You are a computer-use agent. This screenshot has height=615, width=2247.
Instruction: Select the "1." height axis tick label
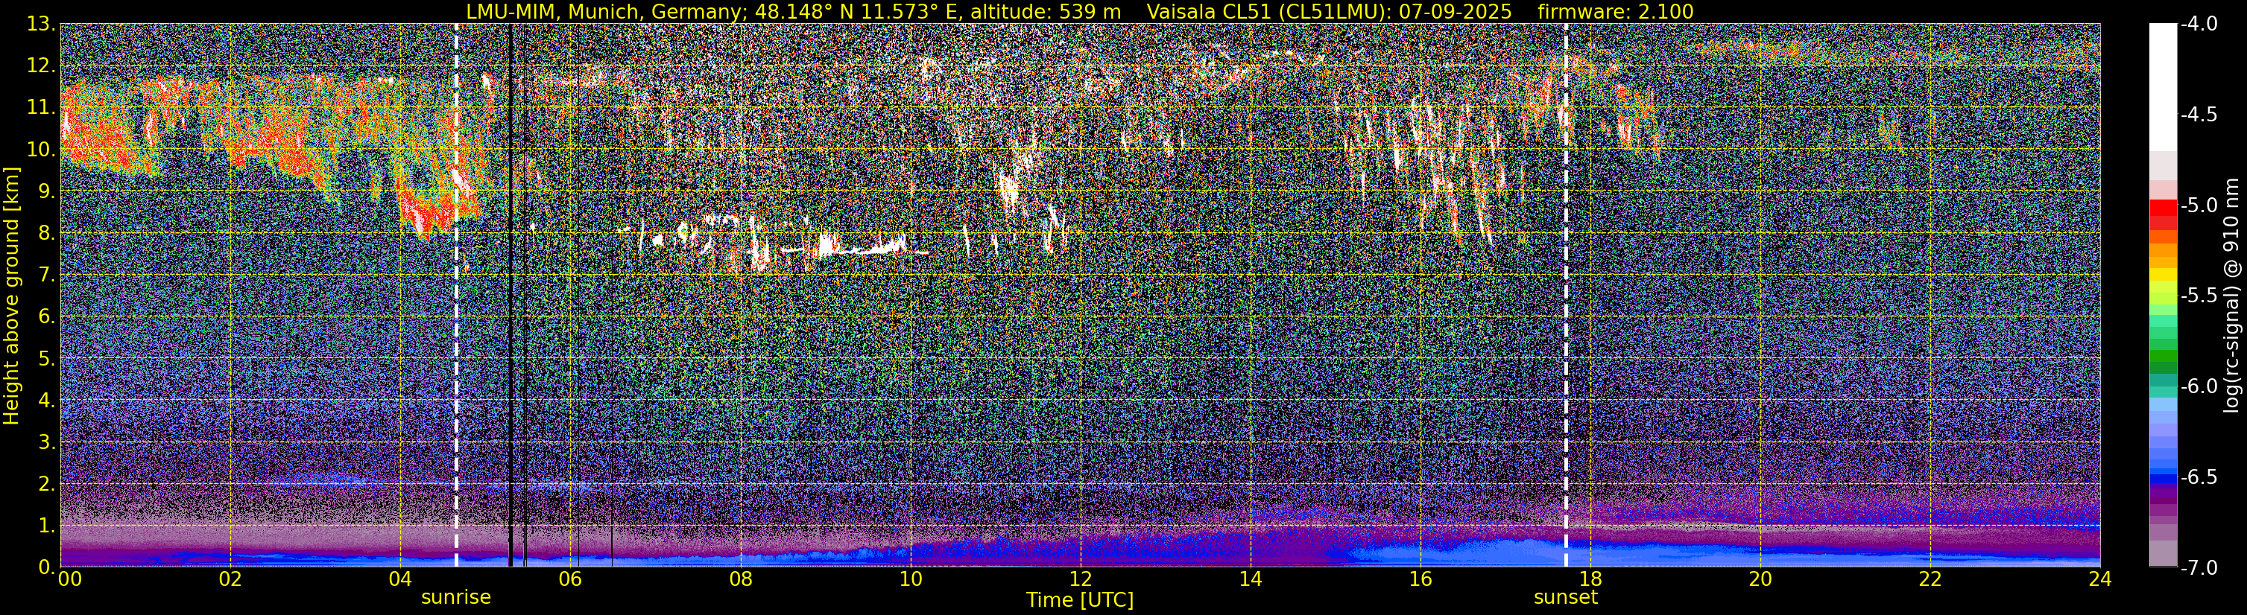47,525
